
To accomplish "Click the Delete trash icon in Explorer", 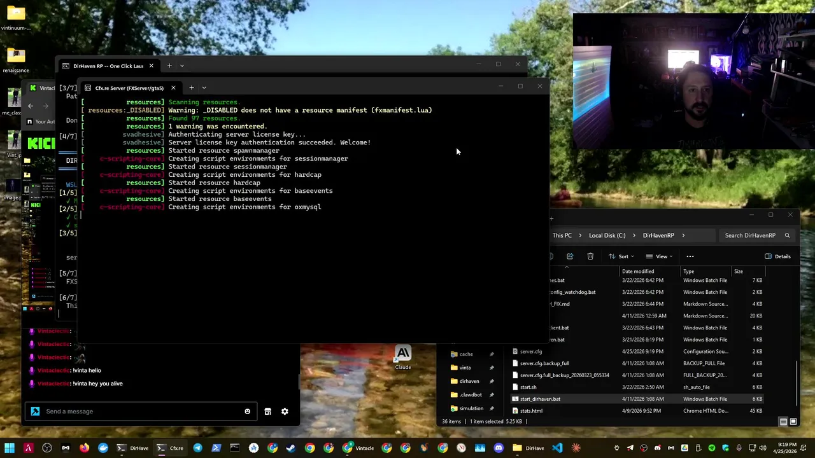I will click(x=590, y=256).
